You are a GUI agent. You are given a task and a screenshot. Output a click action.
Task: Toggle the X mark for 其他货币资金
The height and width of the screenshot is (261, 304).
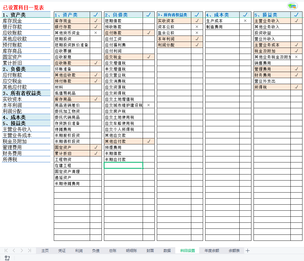(x=95, y=33)
